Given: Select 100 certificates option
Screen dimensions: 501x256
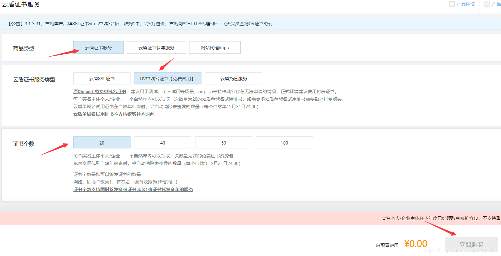Looking at the screenshot, I should click(x=284, y=143).
